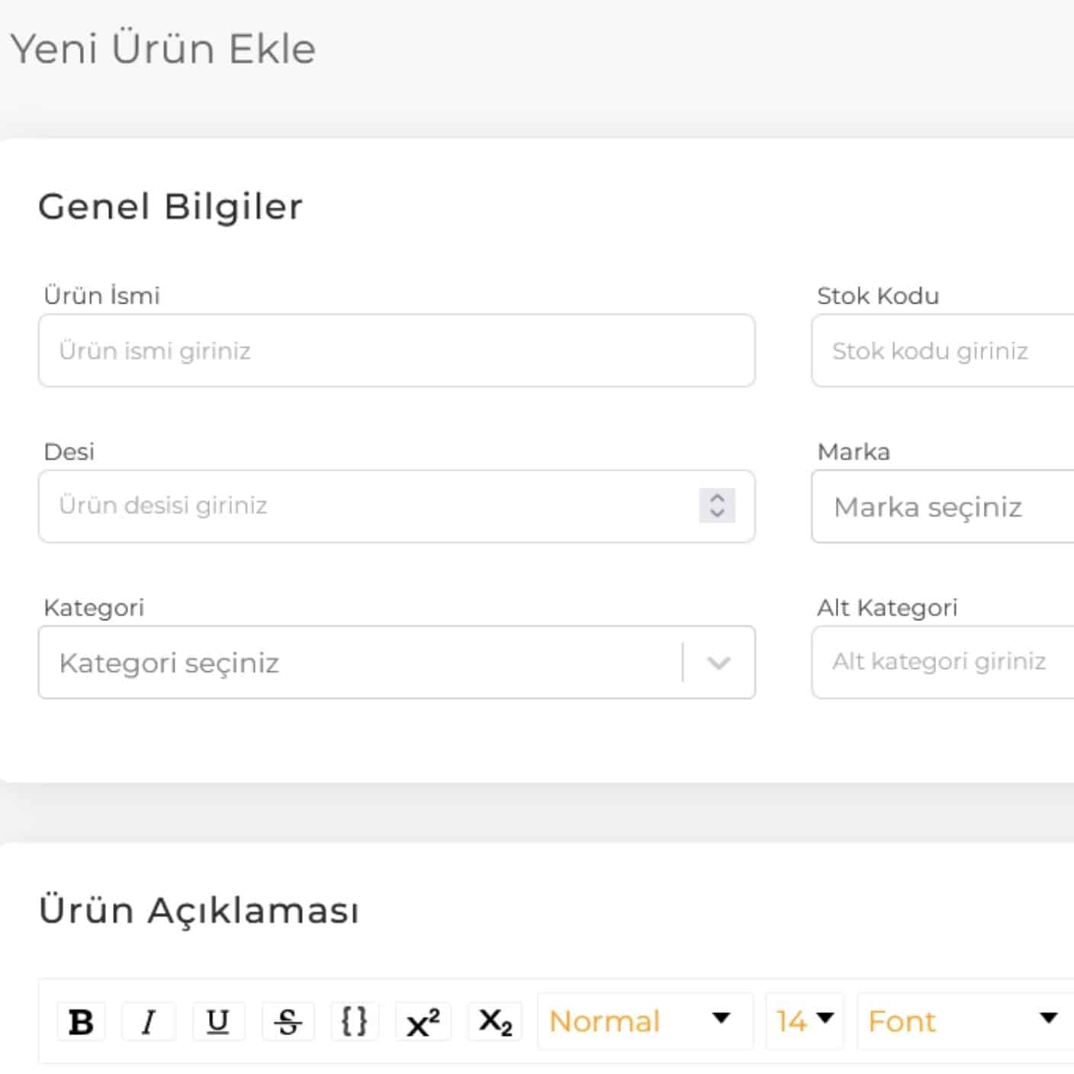1074x1074 pixels.
Task: Open the Normal block type dropdown
Action: pos(645,1021)
